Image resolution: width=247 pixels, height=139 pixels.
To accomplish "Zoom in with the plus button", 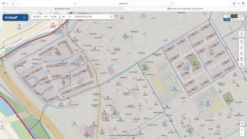I will (242, 129).
